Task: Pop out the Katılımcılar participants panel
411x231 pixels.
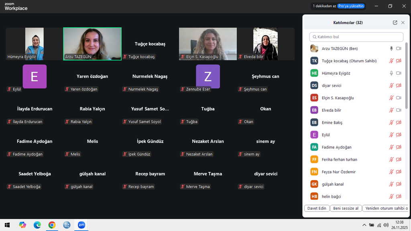Action: 395,23
